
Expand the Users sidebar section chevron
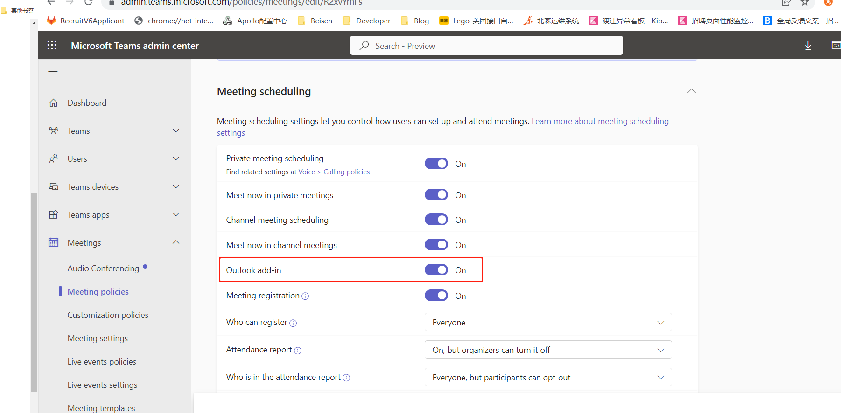point(176,159)
